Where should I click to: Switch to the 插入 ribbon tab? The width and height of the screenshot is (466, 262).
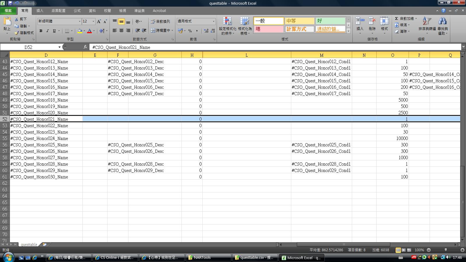pyautogui.click(x=40, y=10)
